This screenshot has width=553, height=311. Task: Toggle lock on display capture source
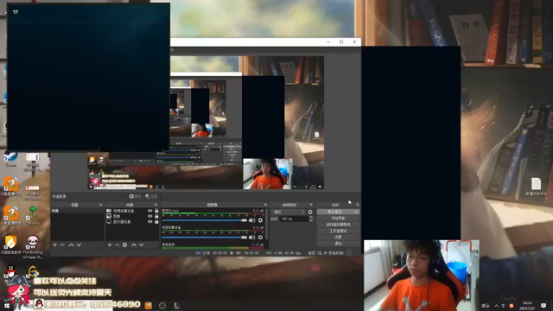pyautogui.click(x=156, y=222)
